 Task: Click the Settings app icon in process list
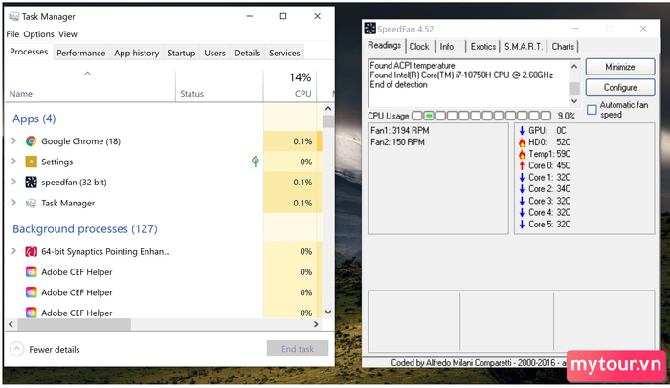(x=31, y=162)
